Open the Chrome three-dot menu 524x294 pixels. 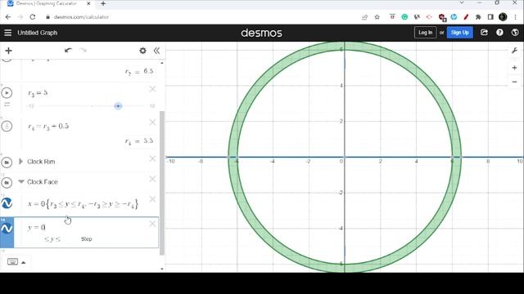click(x=516, y=17)
